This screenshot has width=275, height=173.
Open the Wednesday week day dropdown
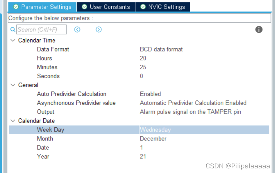click(204, 130)
